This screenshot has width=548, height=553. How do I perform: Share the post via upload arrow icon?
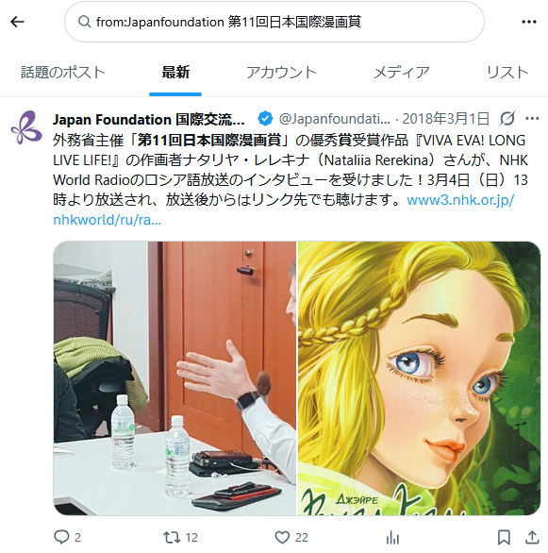tap(532, 538)
